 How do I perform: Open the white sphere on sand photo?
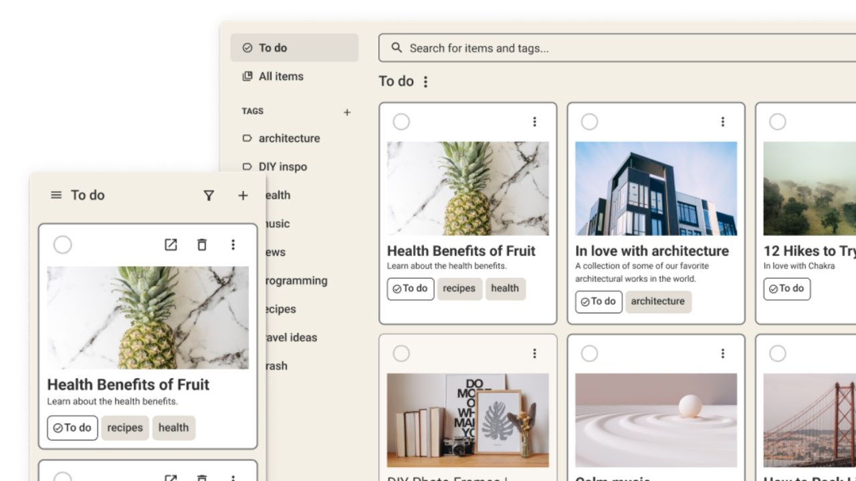tap(656, 420)
